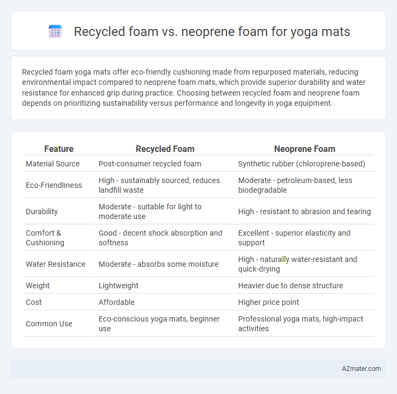397x394 pixels.
Task: Click the intro paragraph starting 'Recycled foam yoga mats offer'
Action: point(194,87)
